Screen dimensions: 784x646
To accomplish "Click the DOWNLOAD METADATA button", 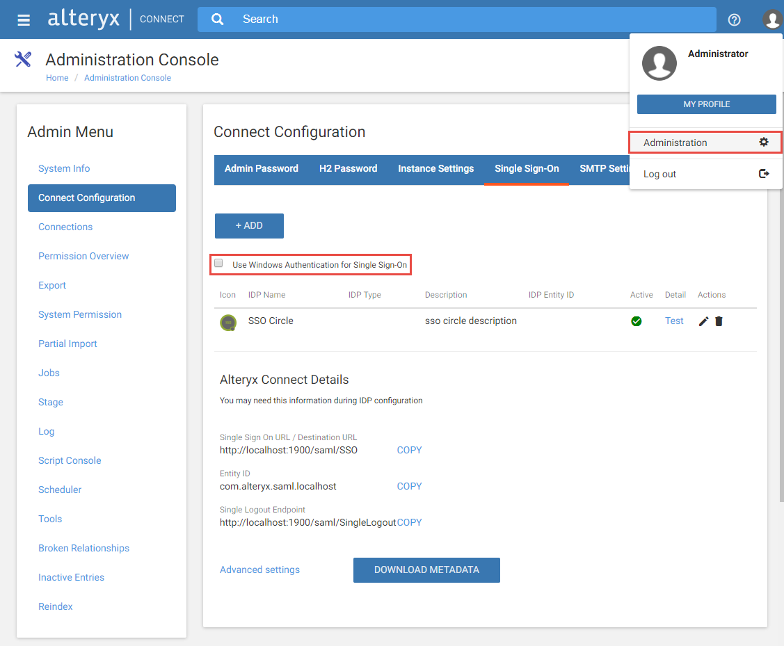I will (426, 570).
